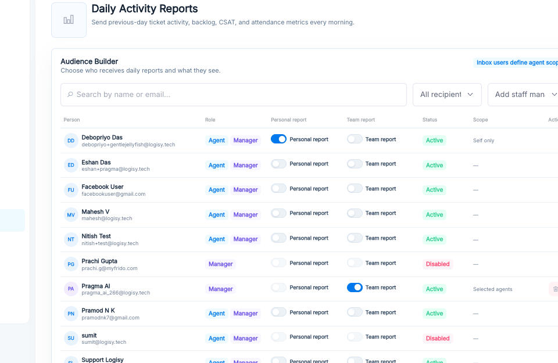Enable Team report for Pramod N K
The image size is (558, 363).
pos(355,312)
